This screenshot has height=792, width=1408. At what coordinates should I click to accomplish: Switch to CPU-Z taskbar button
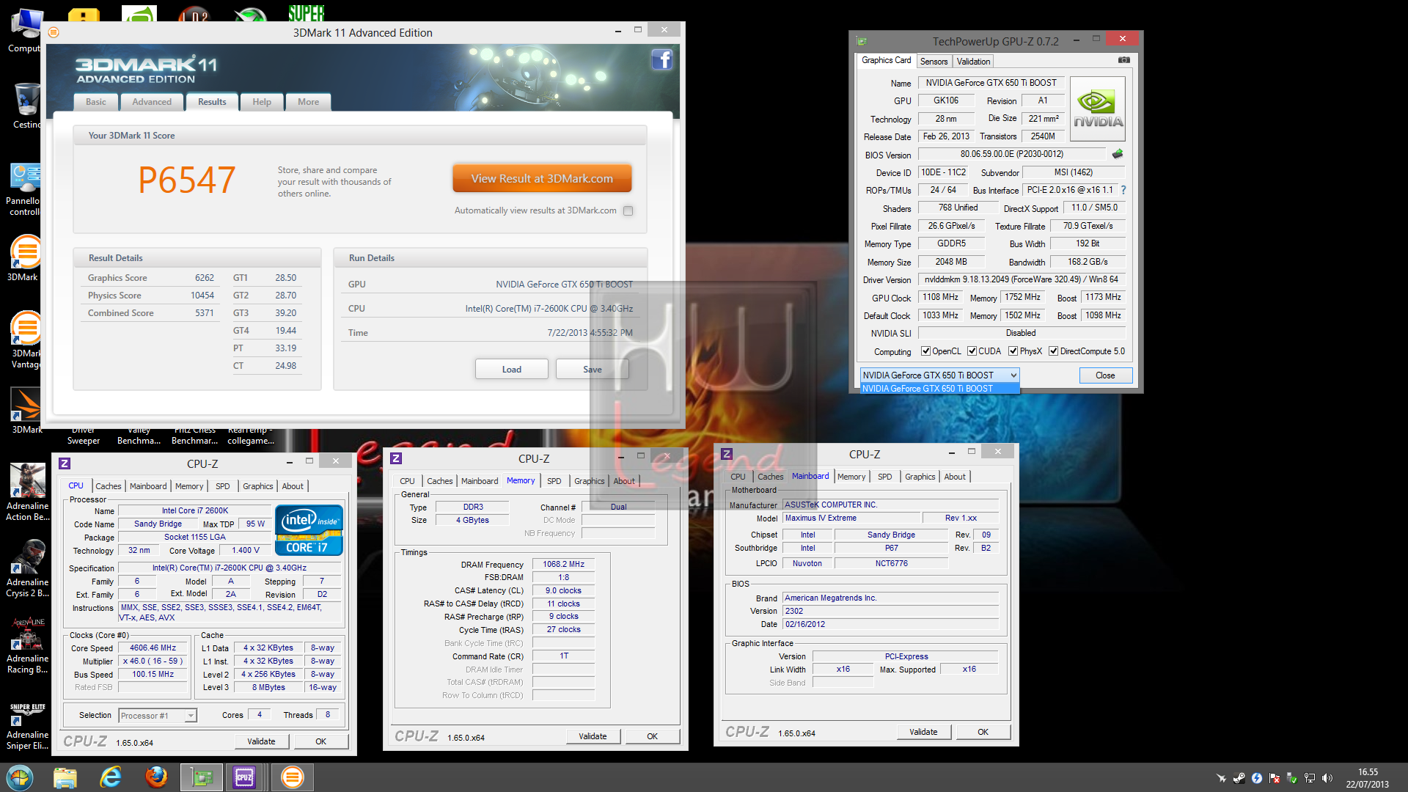[244, 777]
